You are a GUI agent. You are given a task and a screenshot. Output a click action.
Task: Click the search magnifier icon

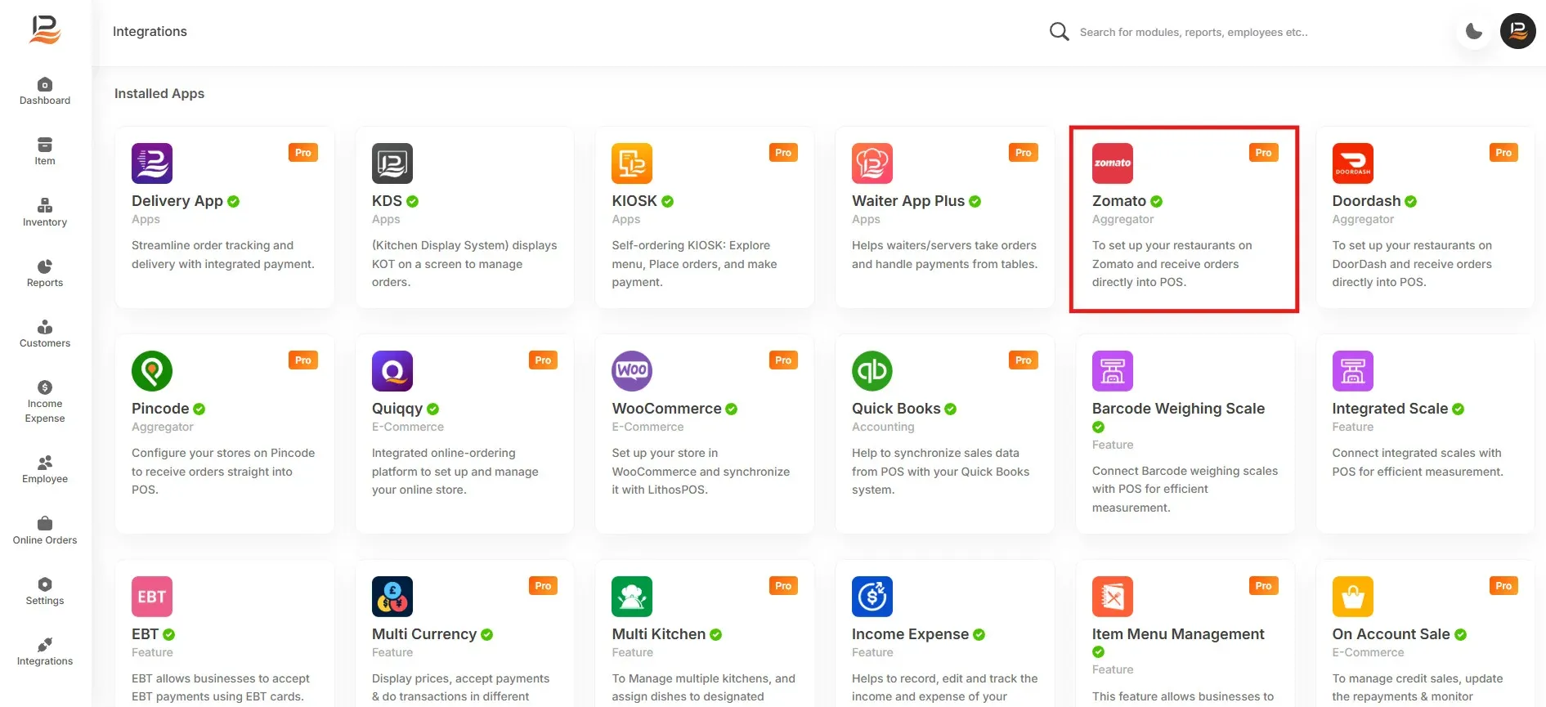(x=1059, y=32)
